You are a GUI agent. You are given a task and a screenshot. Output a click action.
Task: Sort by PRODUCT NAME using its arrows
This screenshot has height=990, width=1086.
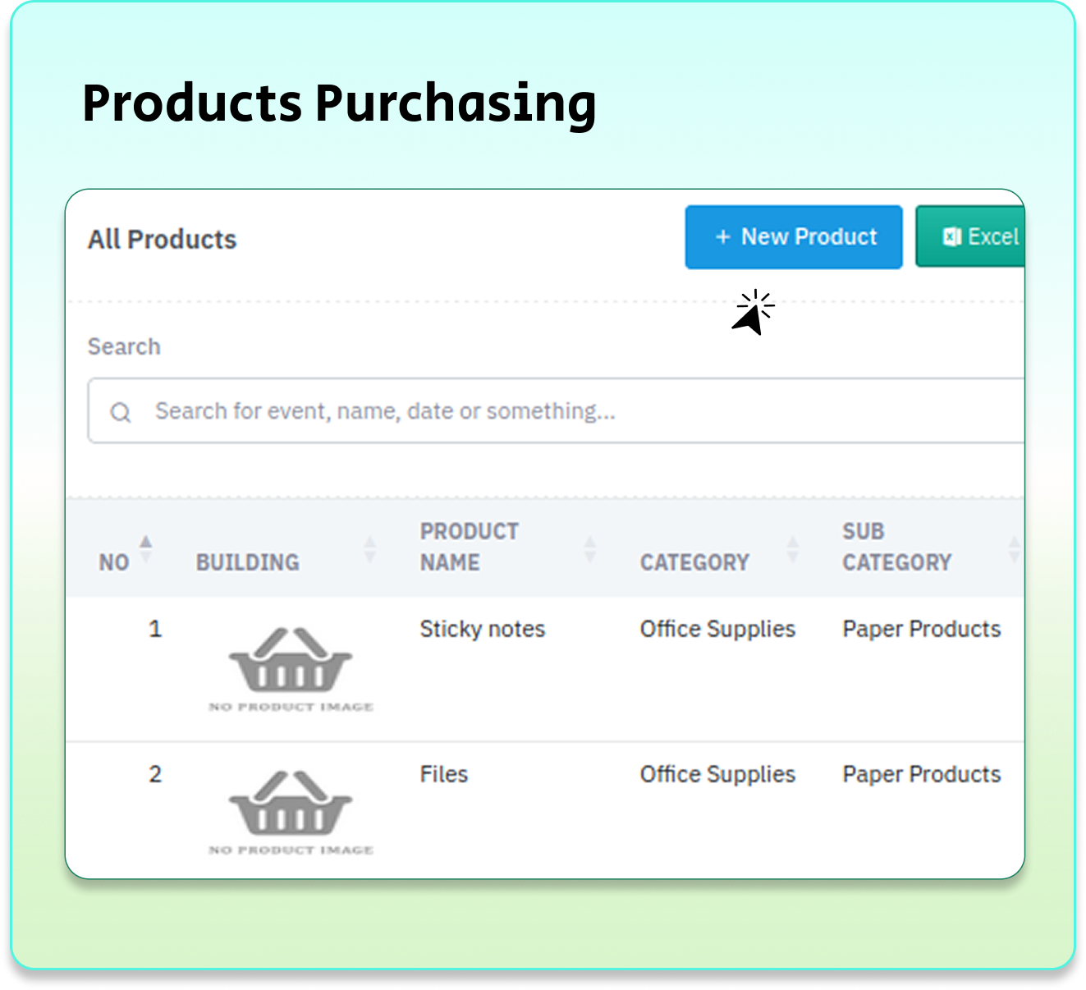pos(589,548)
